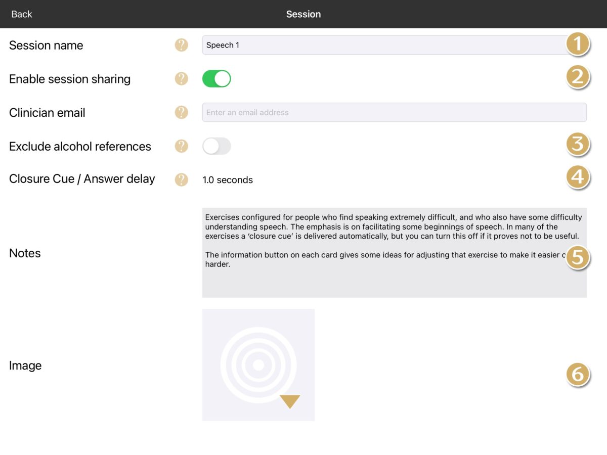Go Back to the previous screen
The width and height of the screenshot is (607, 455).
[x=22, y=14]
